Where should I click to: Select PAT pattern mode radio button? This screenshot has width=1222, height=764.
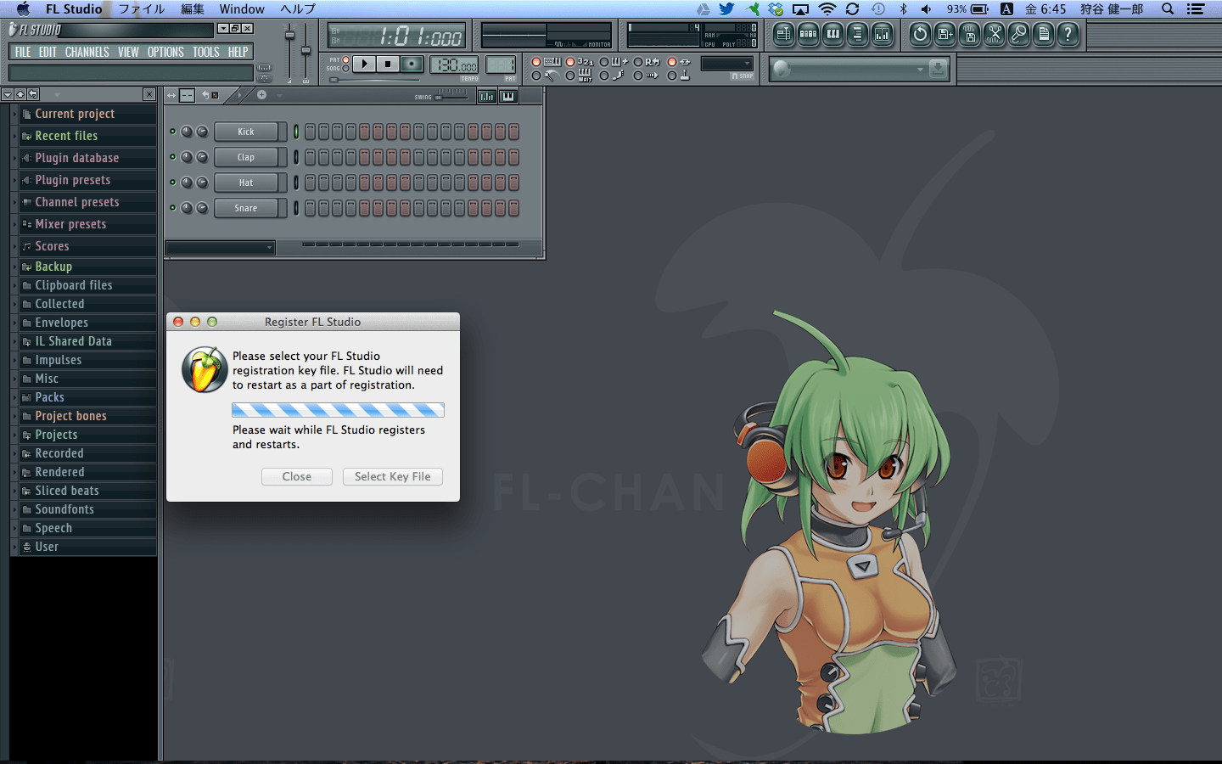point(345,60)
